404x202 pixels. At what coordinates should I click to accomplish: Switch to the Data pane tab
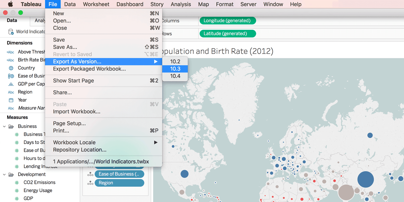[12, 20]
